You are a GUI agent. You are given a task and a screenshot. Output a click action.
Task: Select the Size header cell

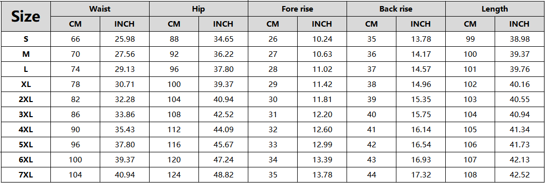[26, 16]
